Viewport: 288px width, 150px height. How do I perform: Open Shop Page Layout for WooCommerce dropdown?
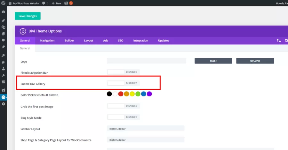[x=146, y=140]
